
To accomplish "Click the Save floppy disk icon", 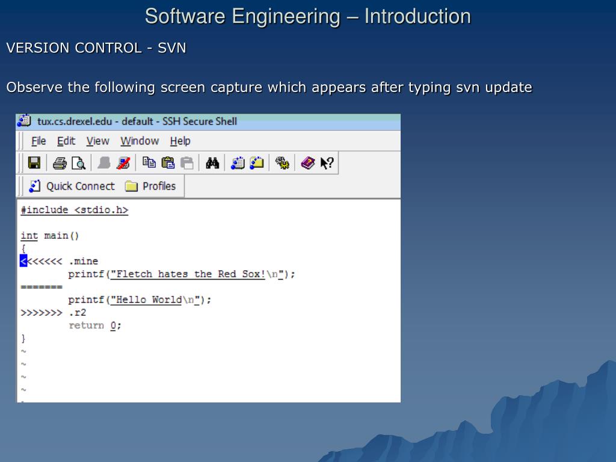I will [34, 162].
